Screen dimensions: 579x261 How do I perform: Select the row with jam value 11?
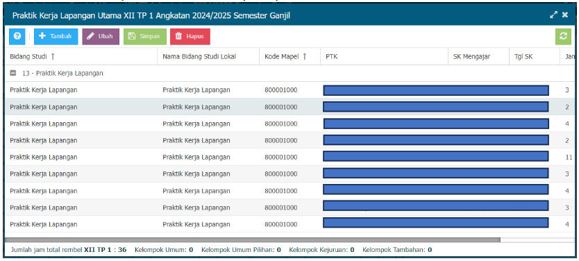(290, 158)
